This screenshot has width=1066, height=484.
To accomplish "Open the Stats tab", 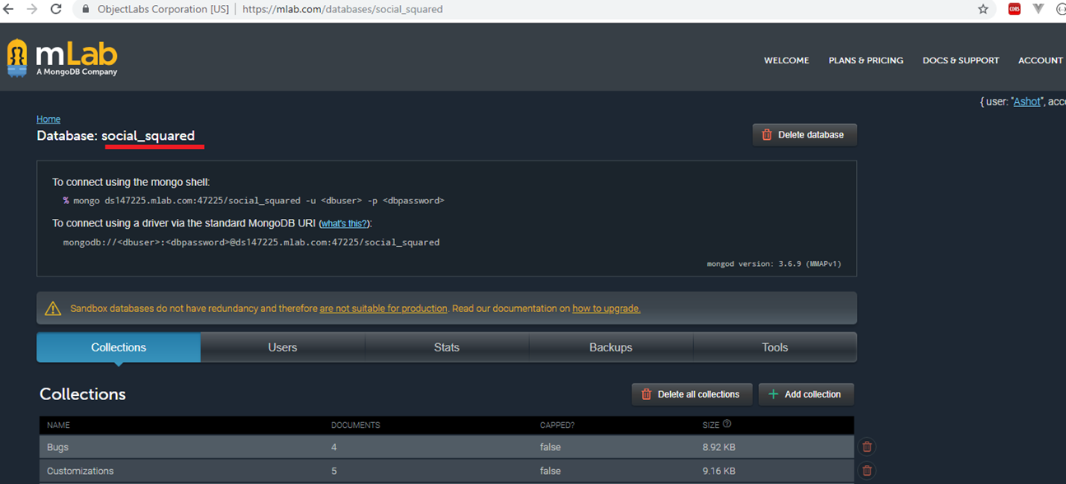I will (x=446, y=347).
